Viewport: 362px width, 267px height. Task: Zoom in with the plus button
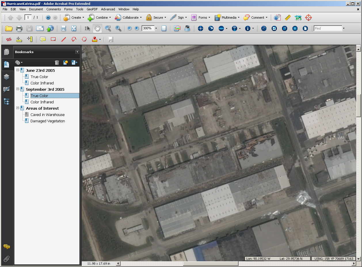tap(137, 28)
